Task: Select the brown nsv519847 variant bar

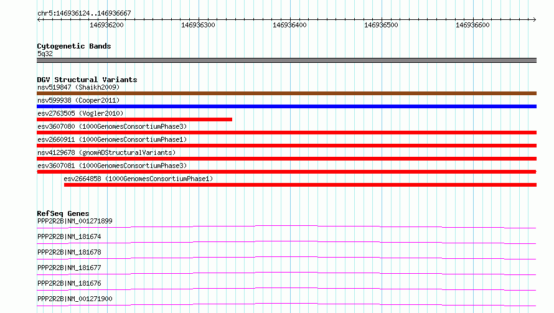Action: (x=286, y=93)
